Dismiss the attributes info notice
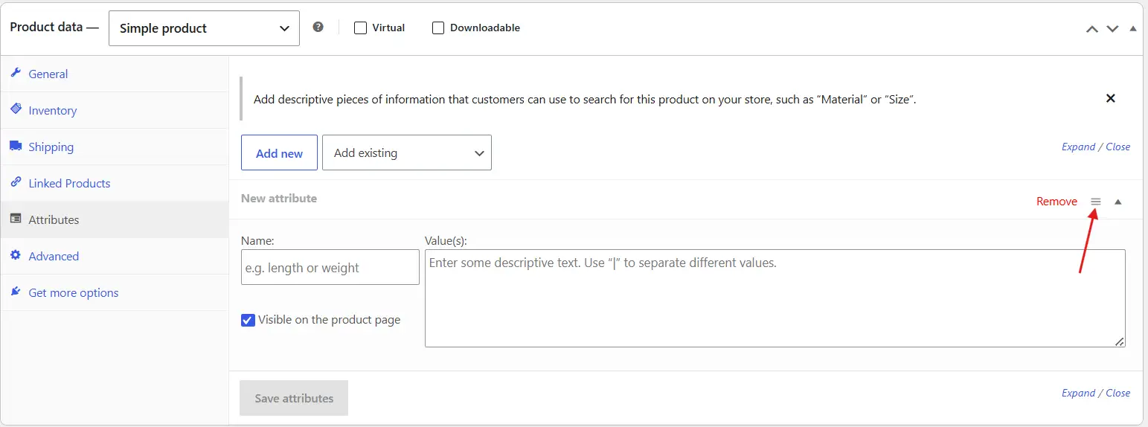1148x427 pixels. click(x=1111, y=98)
